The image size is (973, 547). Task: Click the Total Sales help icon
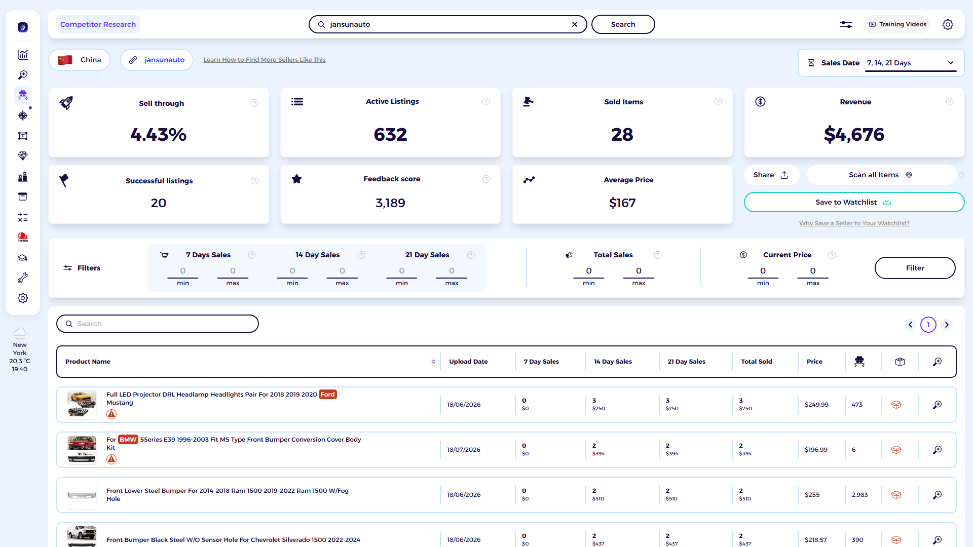coord(658,255)
